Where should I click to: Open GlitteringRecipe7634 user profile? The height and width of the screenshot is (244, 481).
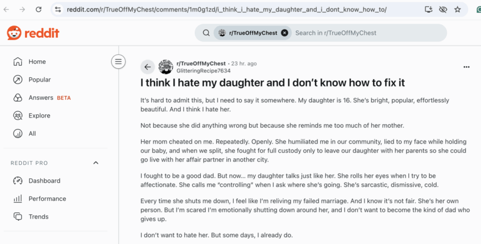tap(203, 71)
